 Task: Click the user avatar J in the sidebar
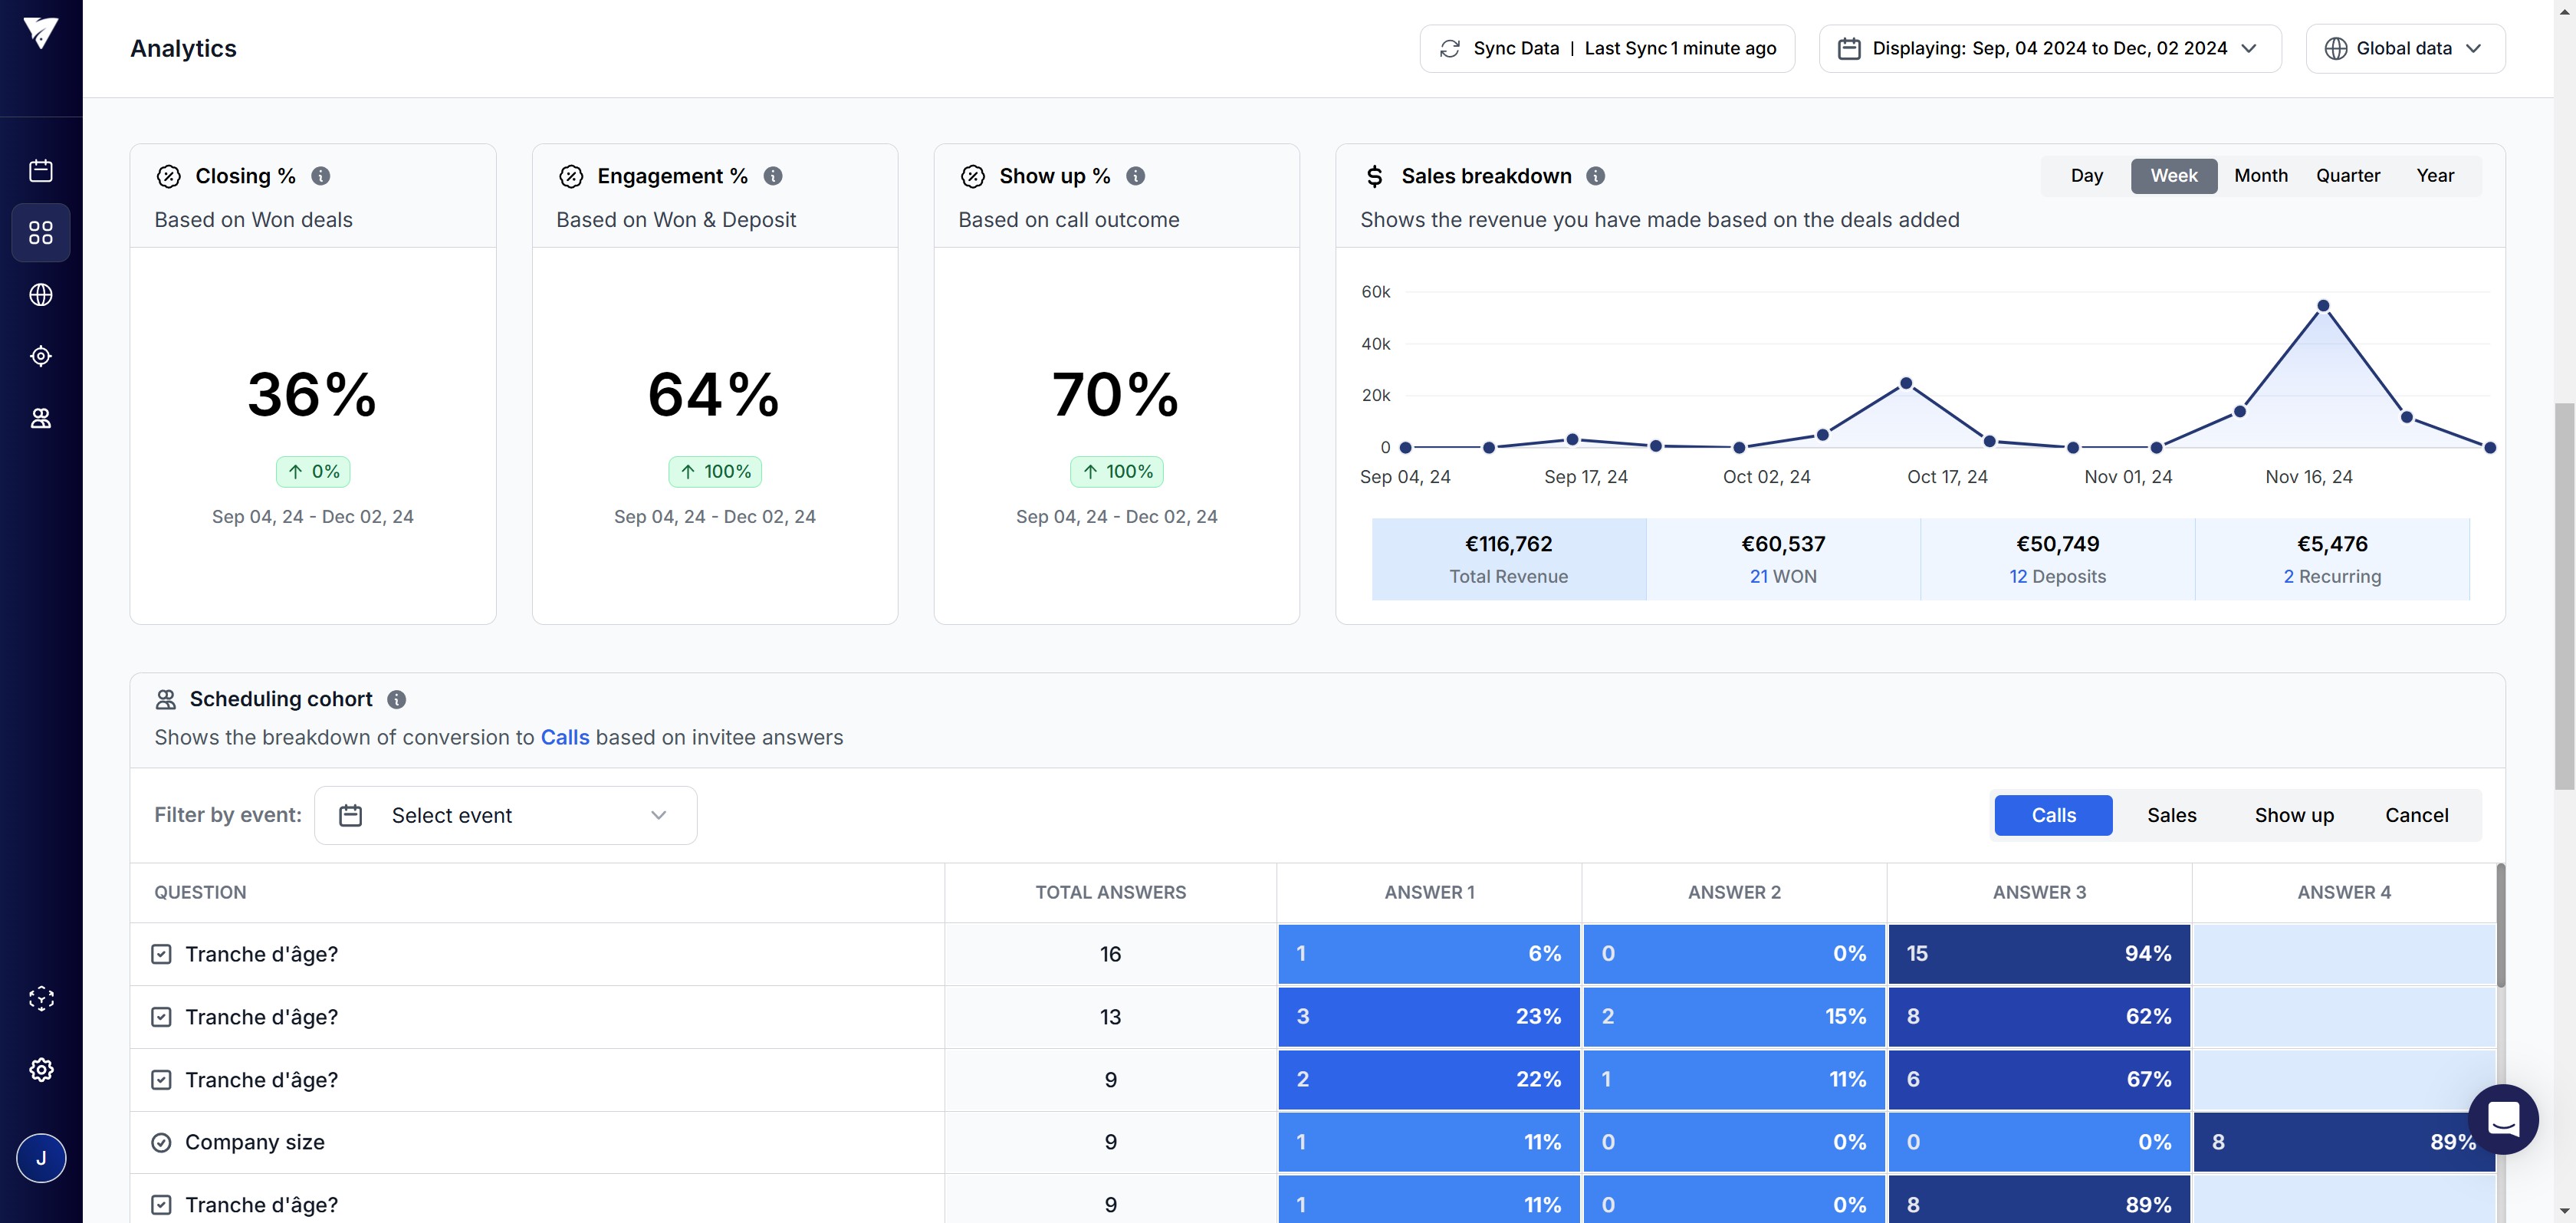pos(41,1158)
